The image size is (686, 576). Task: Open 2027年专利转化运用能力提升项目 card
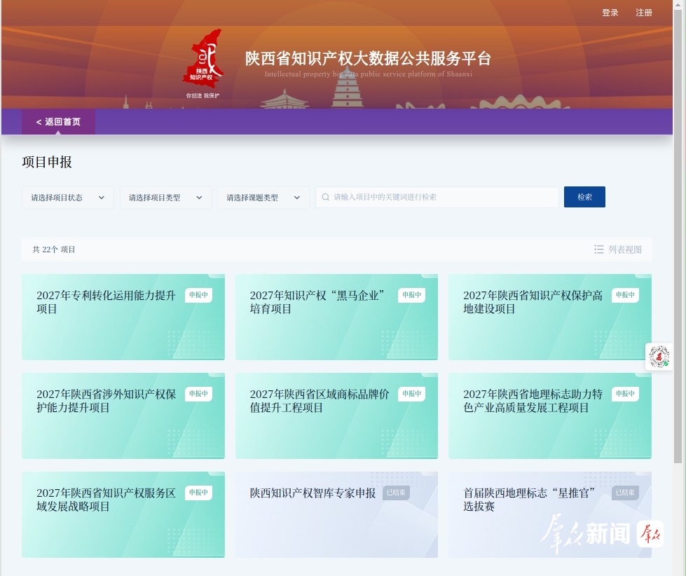(123, 317)
